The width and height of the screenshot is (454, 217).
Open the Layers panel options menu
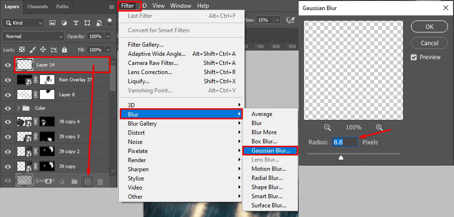(112, 7)
